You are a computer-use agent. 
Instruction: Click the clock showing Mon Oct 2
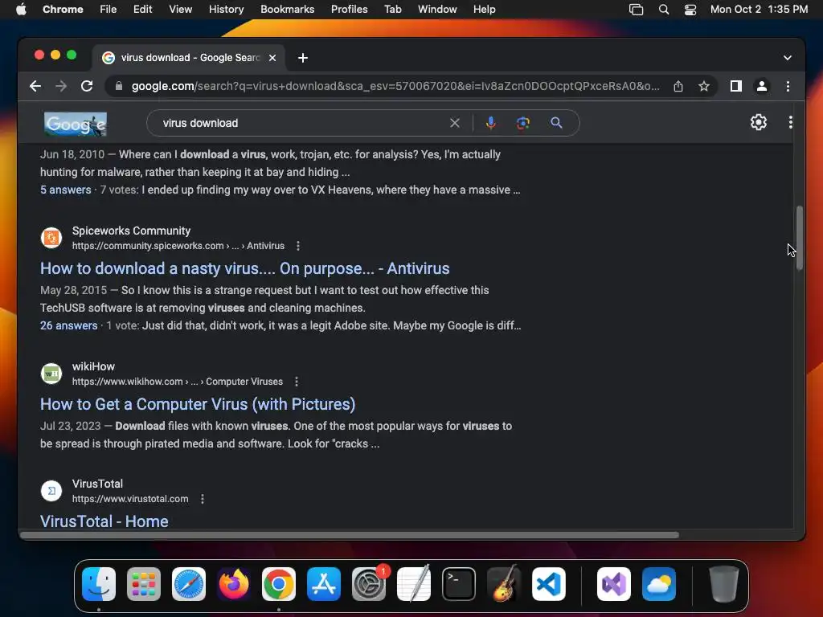point(759,10)
